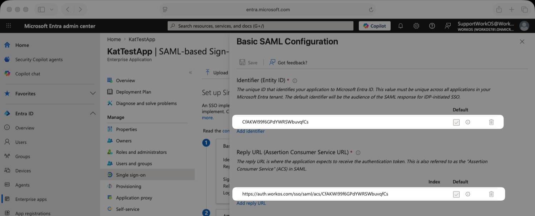
Task: Open the Users and groups menu item
Action: coord(134,164)
